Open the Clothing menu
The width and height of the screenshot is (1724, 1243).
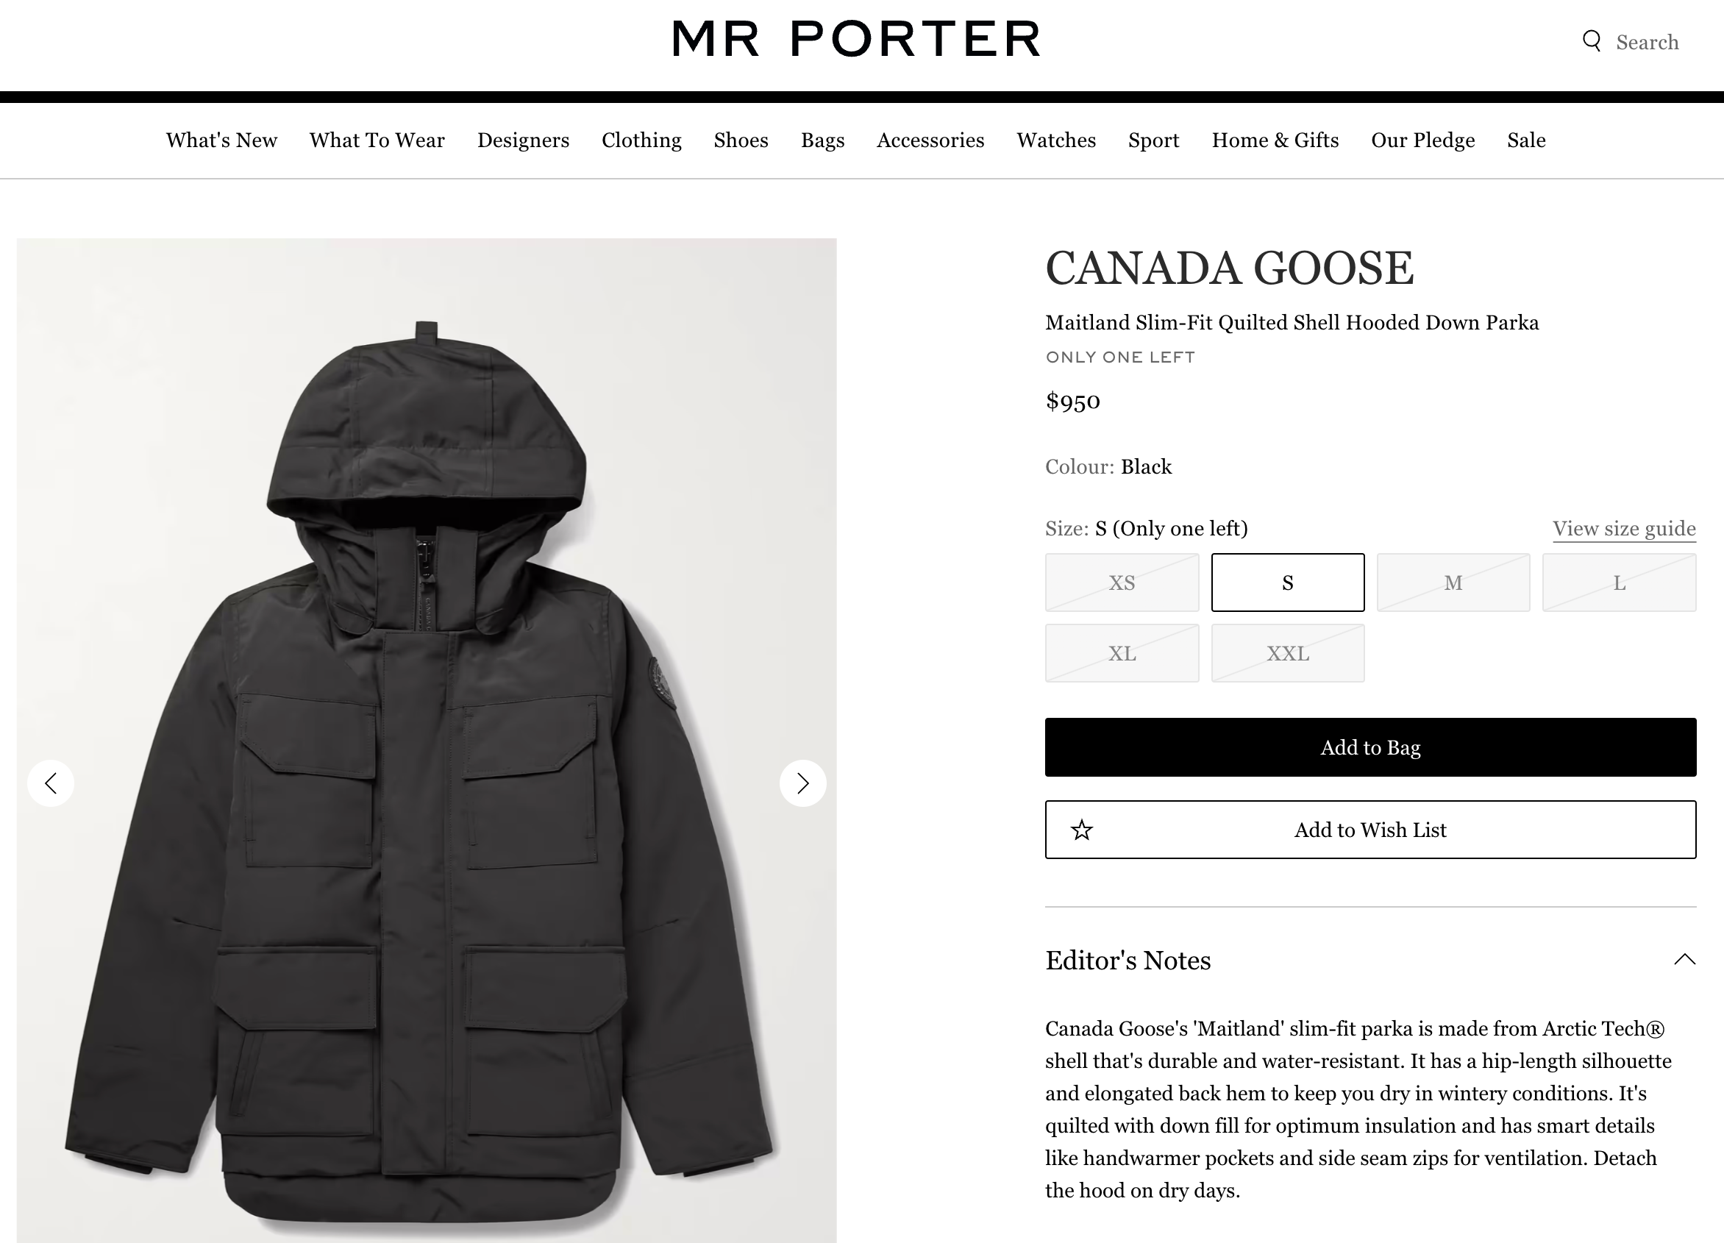pyautogui.click(x=641, y=140)
